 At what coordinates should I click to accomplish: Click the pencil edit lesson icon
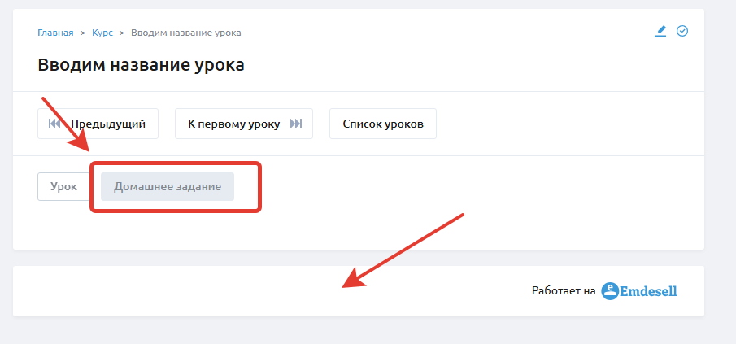point(660,32)
